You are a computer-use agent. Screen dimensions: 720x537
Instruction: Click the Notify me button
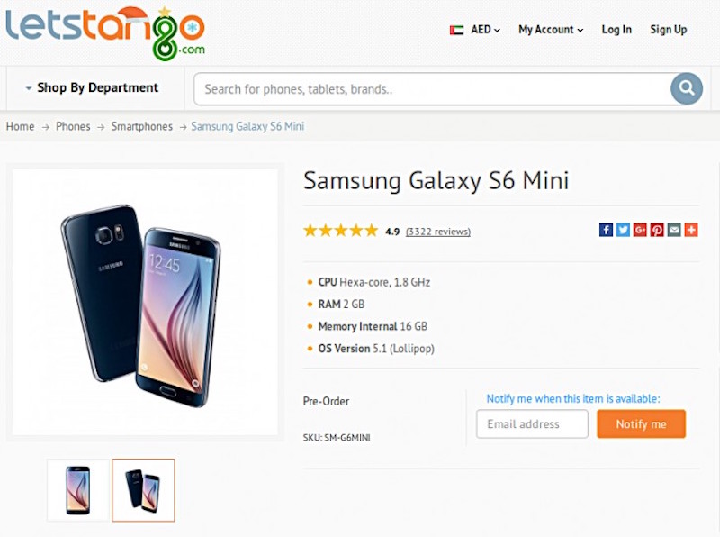coord(641,423)
